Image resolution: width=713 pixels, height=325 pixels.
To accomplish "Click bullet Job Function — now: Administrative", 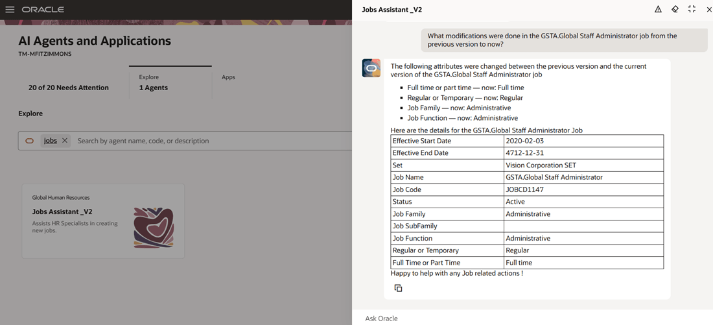I will click(462, 118).
